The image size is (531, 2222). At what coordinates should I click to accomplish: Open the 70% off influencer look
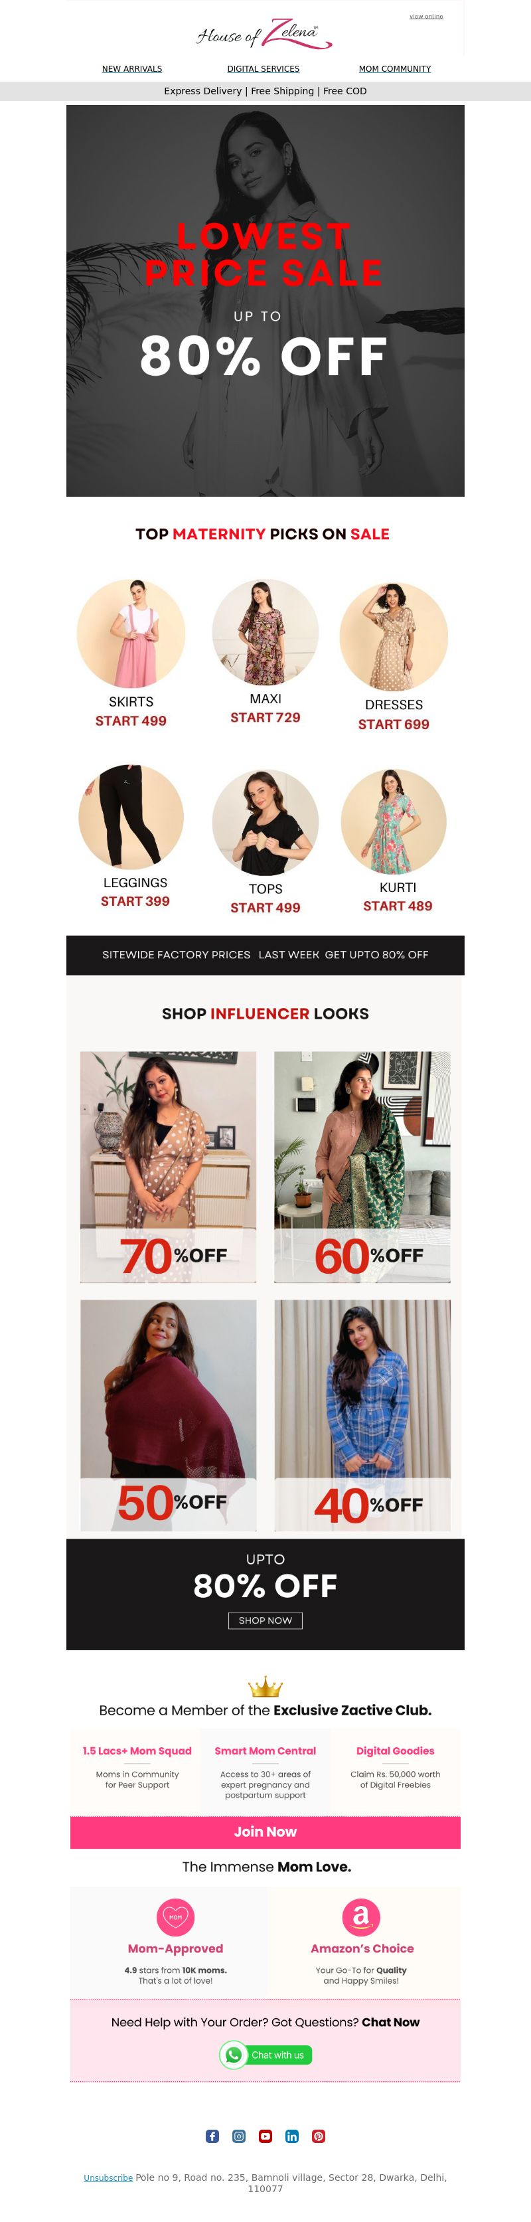tap(168, 1166)
